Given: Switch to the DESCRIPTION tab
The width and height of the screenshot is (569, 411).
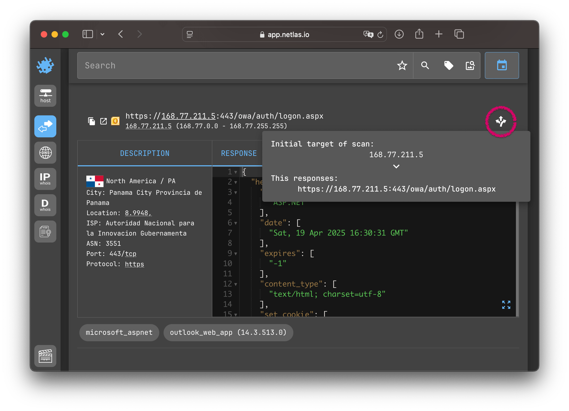Looking at the screenshot, I should 145,153.
